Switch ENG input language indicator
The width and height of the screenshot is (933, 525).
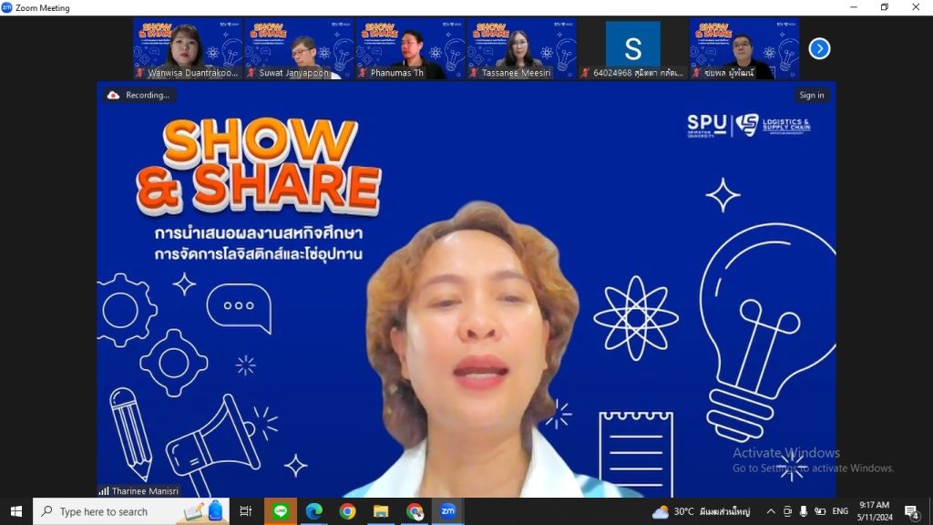tap(840, 511)
